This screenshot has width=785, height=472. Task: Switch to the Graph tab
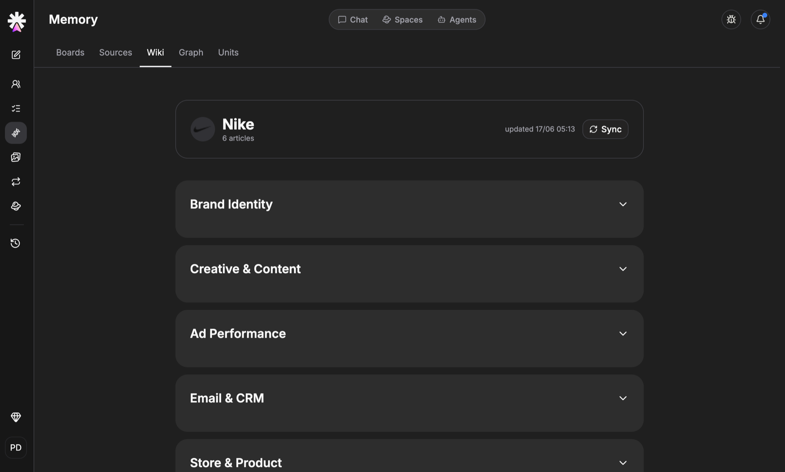tap(191, 52)
